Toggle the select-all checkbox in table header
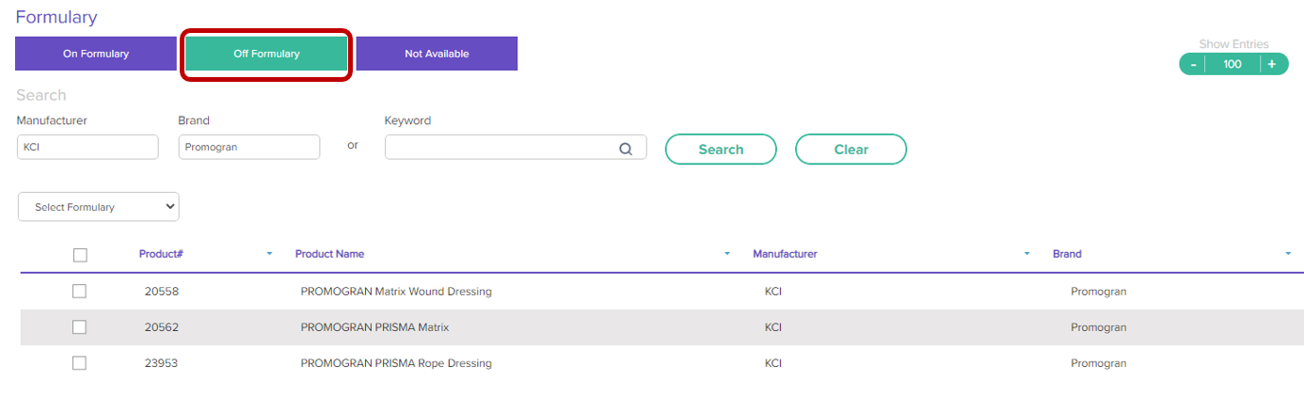This screenshot has width=1304, height=412. [x=80, y=255]
